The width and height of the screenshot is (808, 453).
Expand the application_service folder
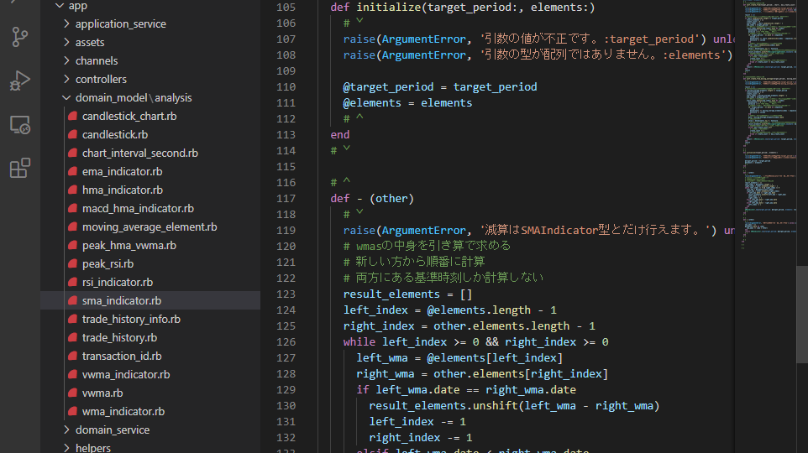pos(66,23)
